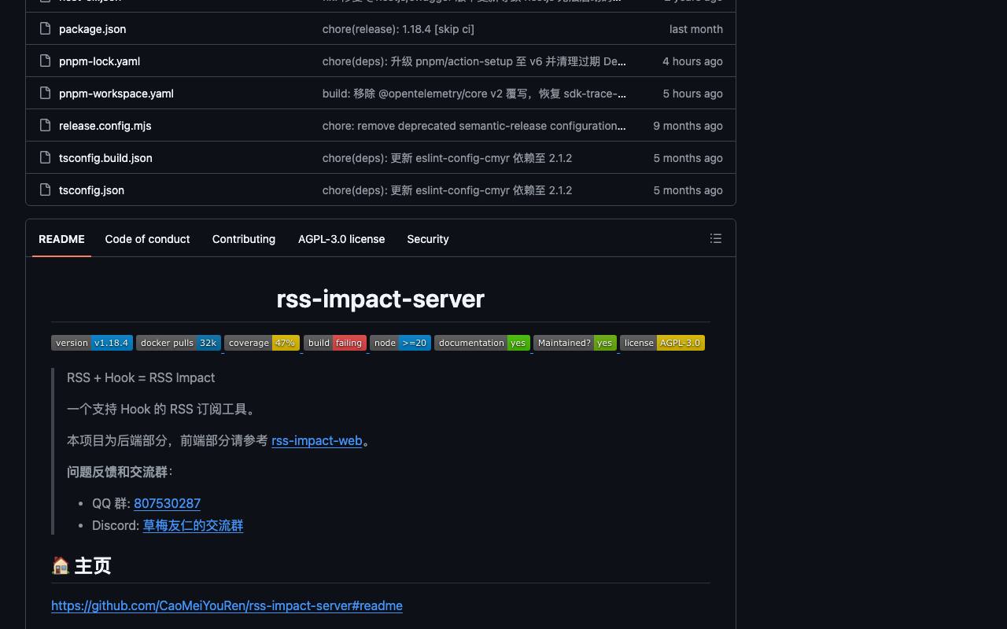The height and width of the screenshot is (629, 1007).
Task: Open the package.json file
Action: click(x=92, y=29)
